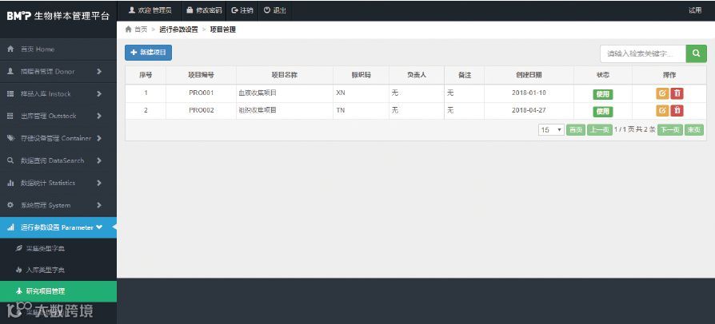Click the 项目名称 column header
This screenshot has width=715, height=324.
click(x=285, y=75)
